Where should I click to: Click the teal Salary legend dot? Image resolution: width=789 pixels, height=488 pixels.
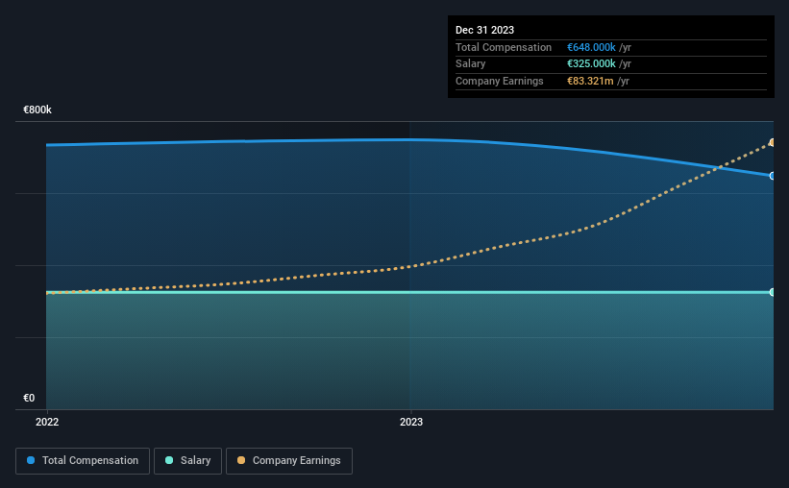[169, 460]
